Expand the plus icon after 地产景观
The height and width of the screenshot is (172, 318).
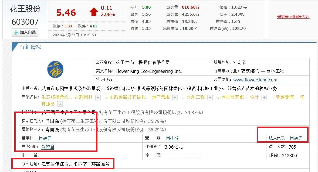pos(175,98)
